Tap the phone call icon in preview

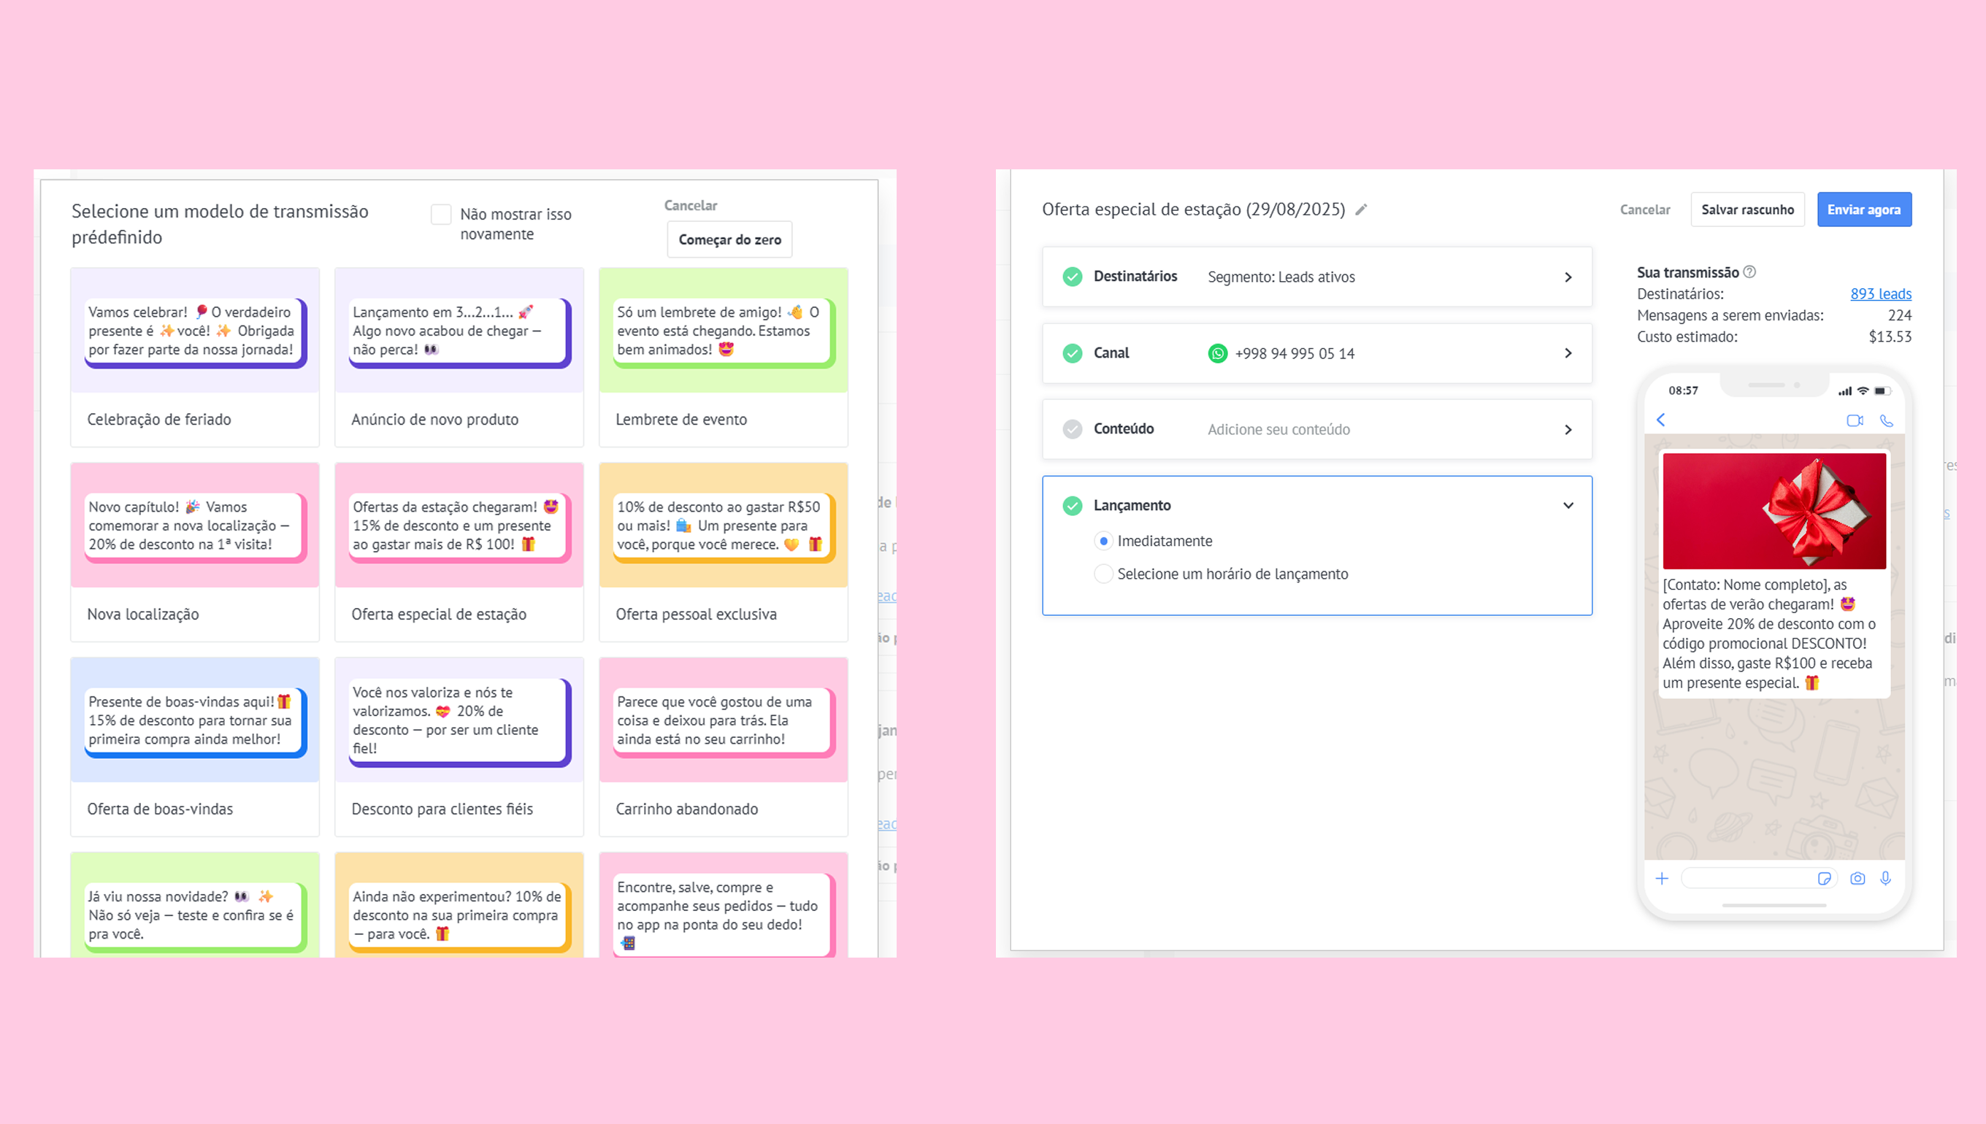click(1887, 420)
